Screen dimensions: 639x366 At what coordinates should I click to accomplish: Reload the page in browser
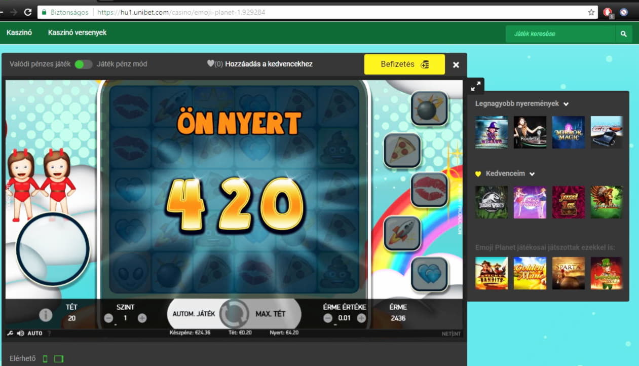coord(28,12)
